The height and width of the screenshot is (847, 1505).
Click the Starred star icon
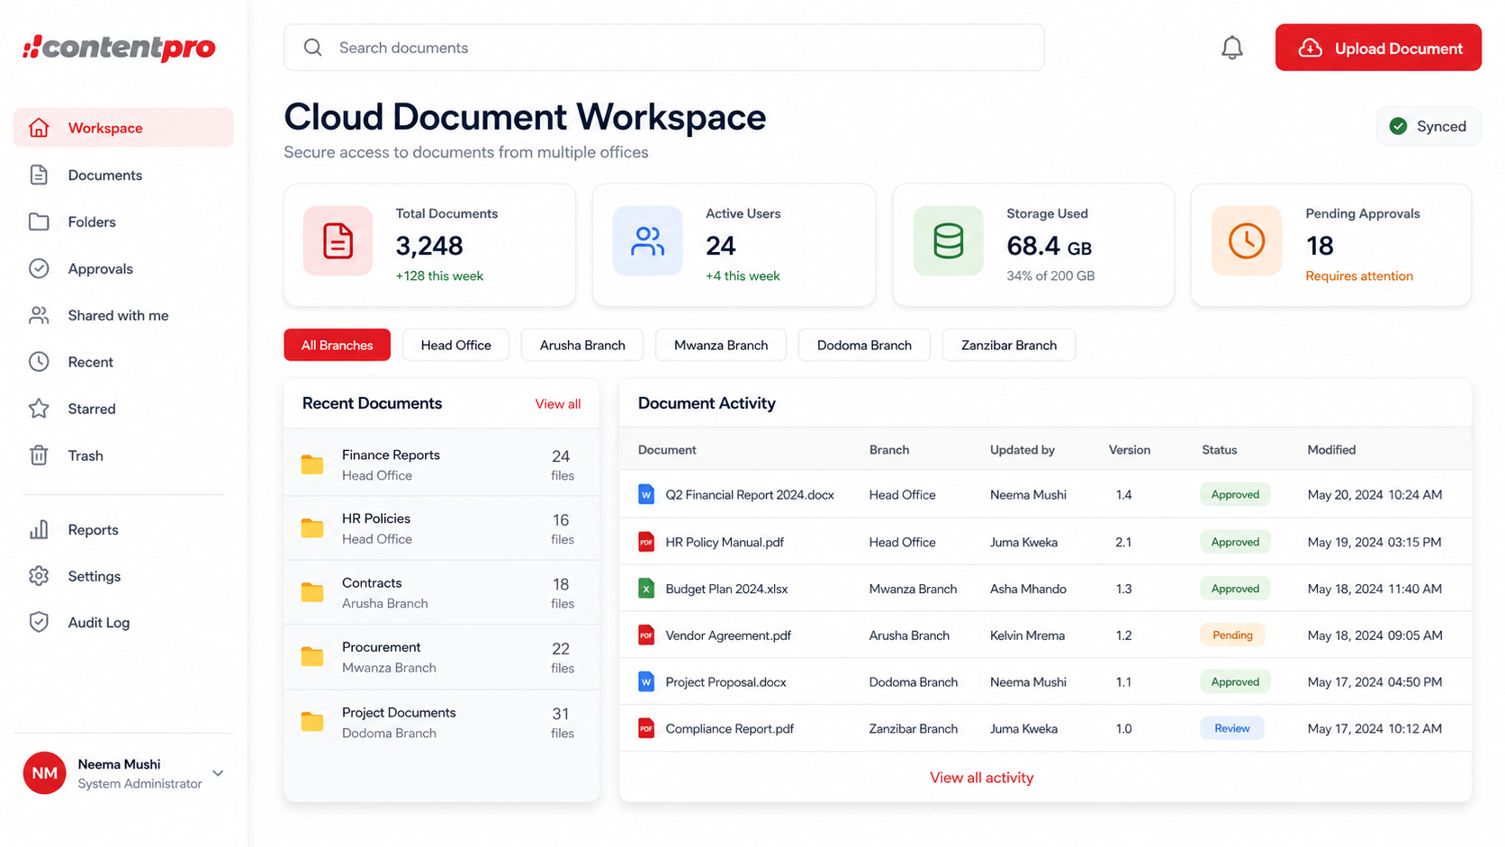click(39, 409)
